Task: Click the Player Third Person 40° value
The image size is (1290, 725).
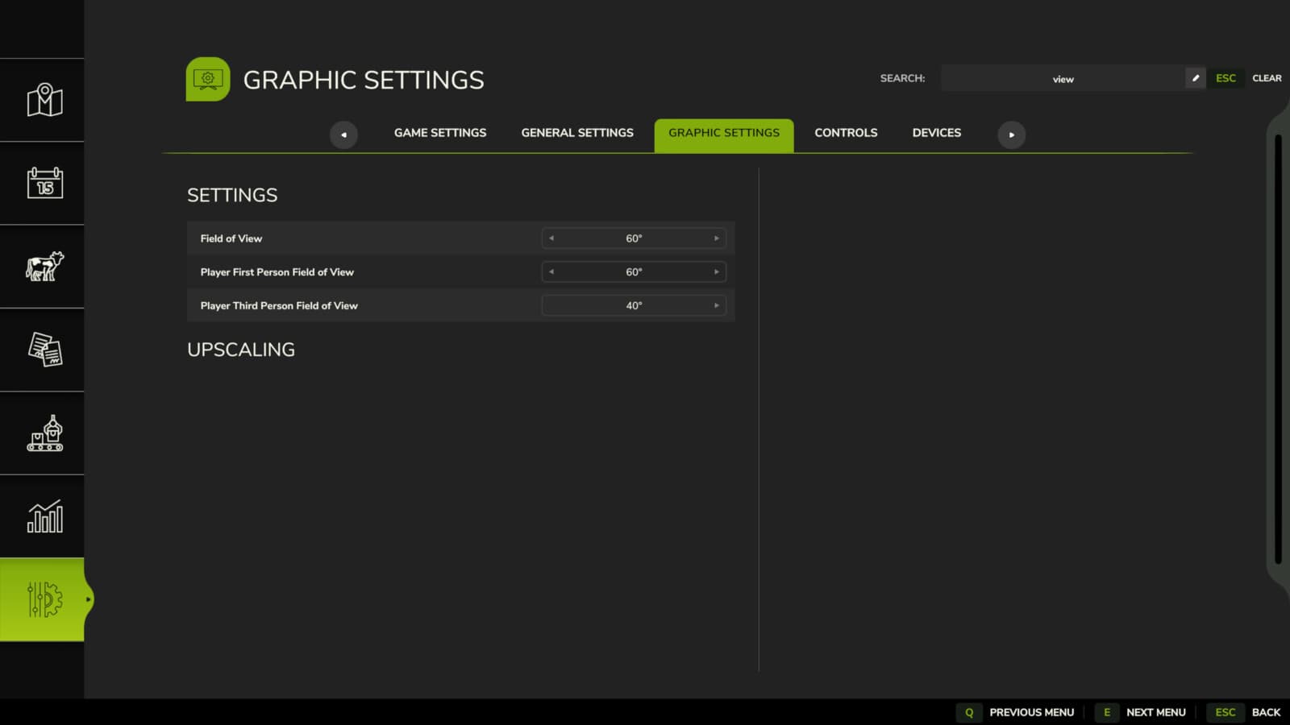Action: [634, 305]
